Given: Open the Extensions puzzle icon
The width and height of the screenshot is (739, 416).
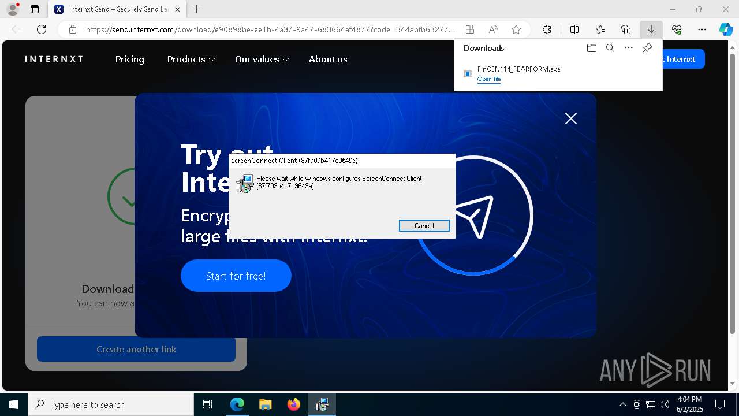Looking at the screenshot, I should [x=547, y=29].
